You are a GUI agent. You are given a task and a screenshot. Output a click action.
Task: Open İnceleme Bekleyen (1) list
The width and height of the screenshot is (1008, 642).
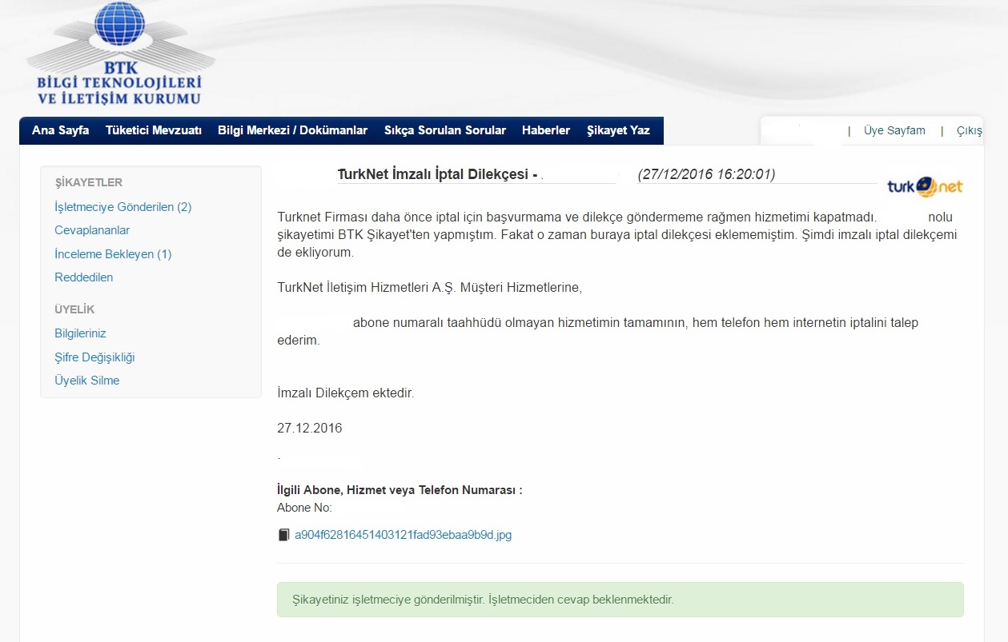click(x=113, y=254)
